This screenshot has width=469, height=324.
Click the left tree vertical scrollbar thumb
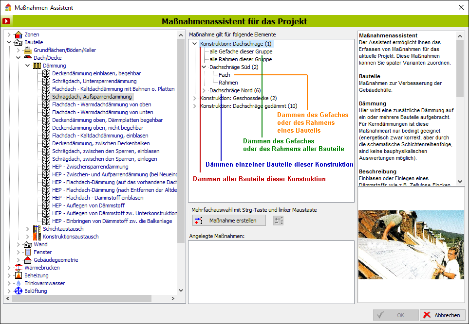[181, 140]
